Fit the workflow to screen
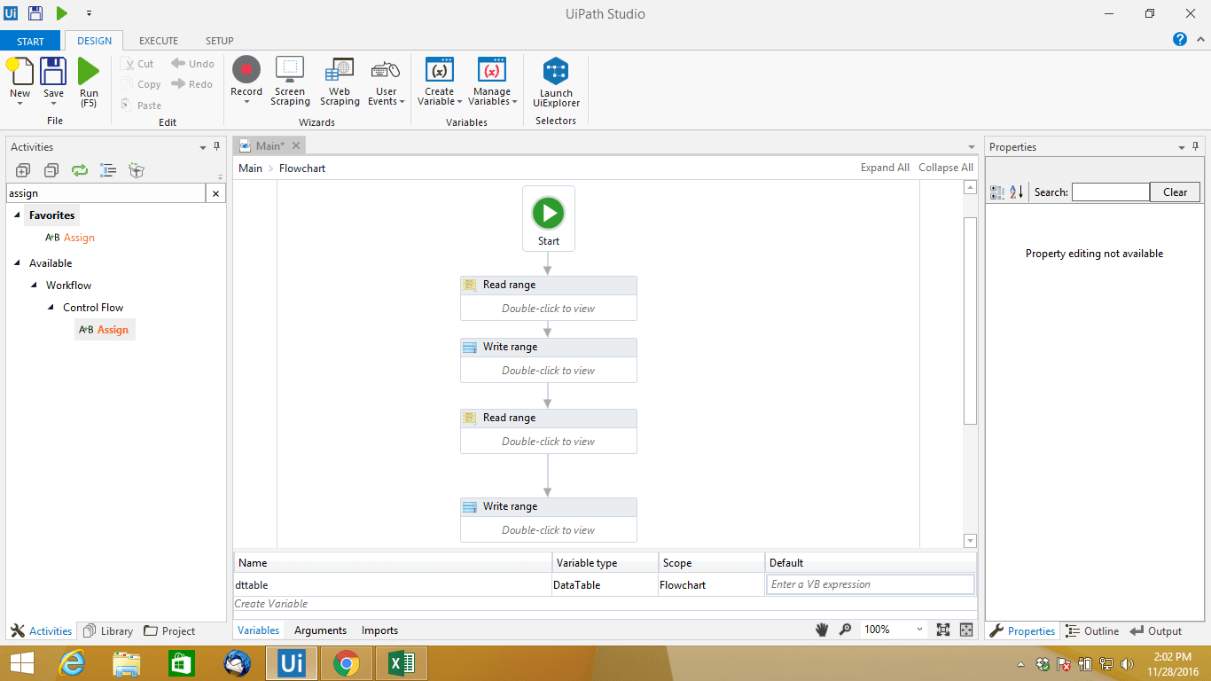The image size is (1211, 681). click(943, 630)
